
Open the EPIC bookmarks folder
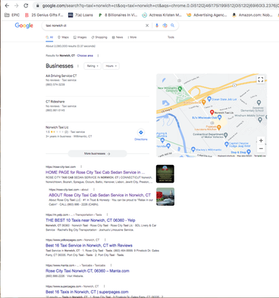(x=12, y=15)
